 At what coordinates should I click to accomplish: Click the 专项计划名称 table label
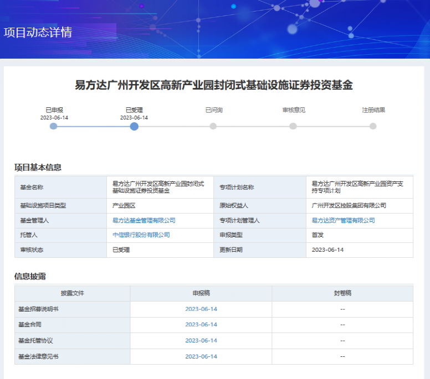click(237, 188)
